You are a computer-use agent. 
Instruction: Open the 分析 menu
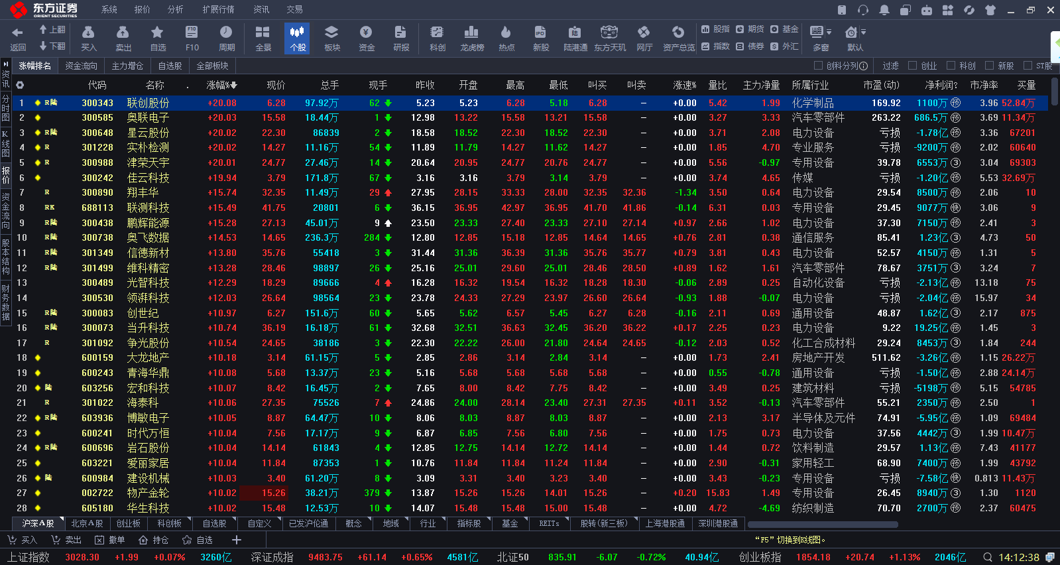176,9
